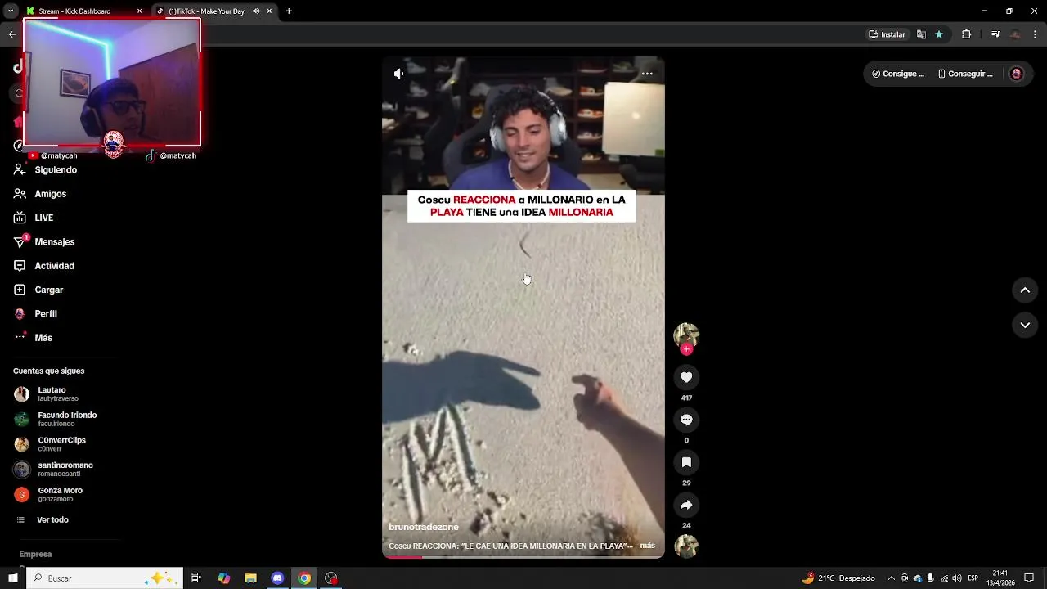
Task: Open the brunotradezone creator name
Action: (x=424, y=527)
